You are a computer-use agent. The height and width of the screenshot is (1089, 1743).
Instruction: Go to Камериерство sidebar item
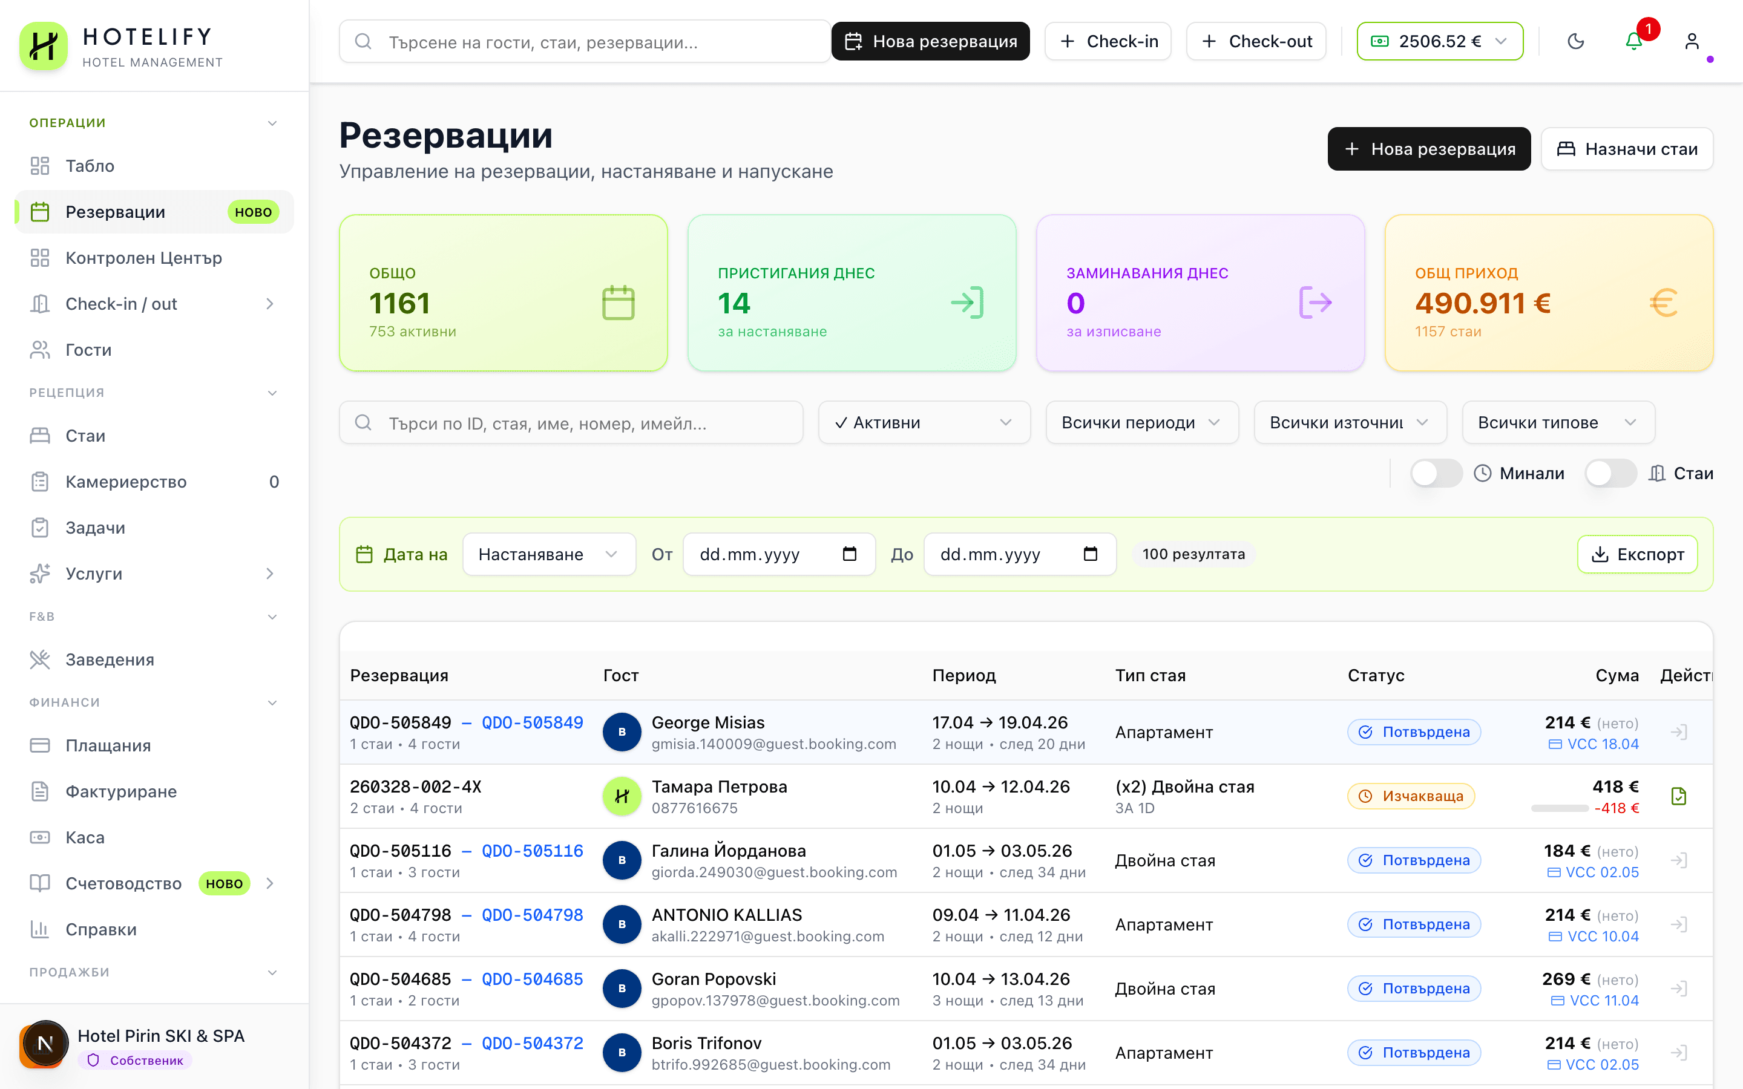coord(126,482)
